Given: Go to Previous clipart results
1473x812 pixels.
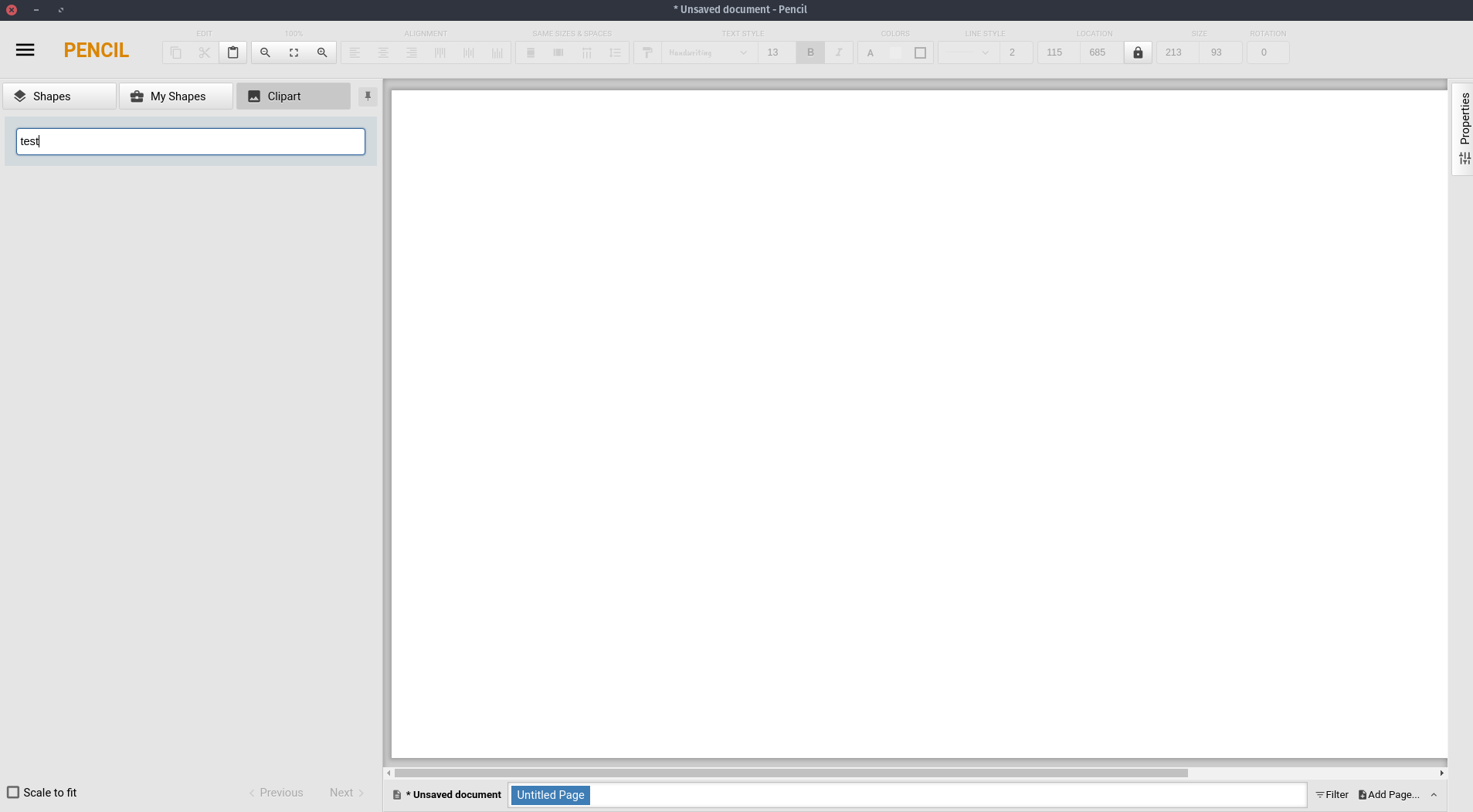Looking at the screenshot, I should coord(276,793).
